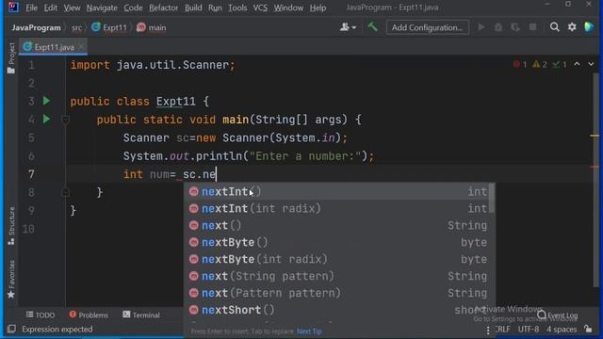Open the Project tool window

[x=11, y=57]
